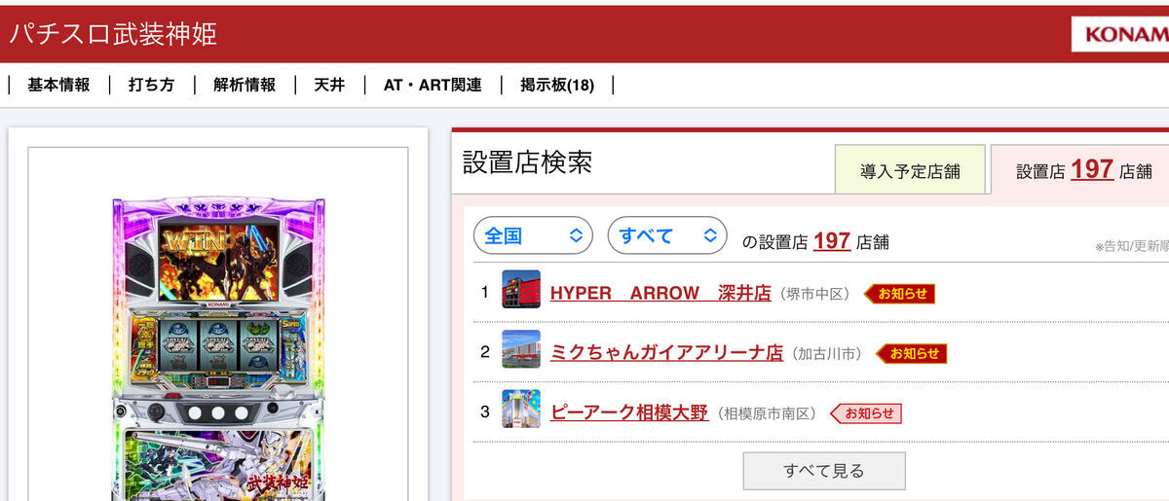Click the KONAMI logo banner

coord(1120,34)
